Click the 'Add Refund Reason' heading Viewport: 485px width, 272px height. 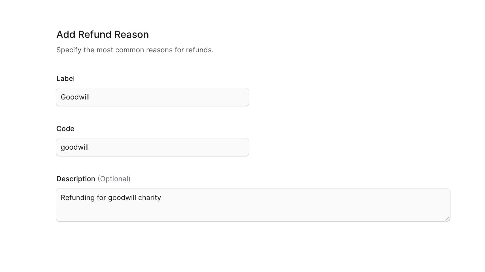(x=103, y=34)
